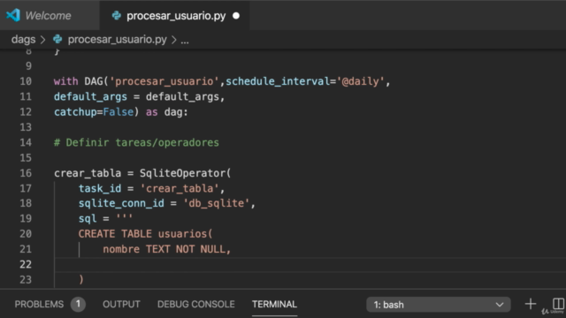Viewport: 566px width, 318px height.
Task: Click the problems count badge showing 1
Action: point(78,304)
